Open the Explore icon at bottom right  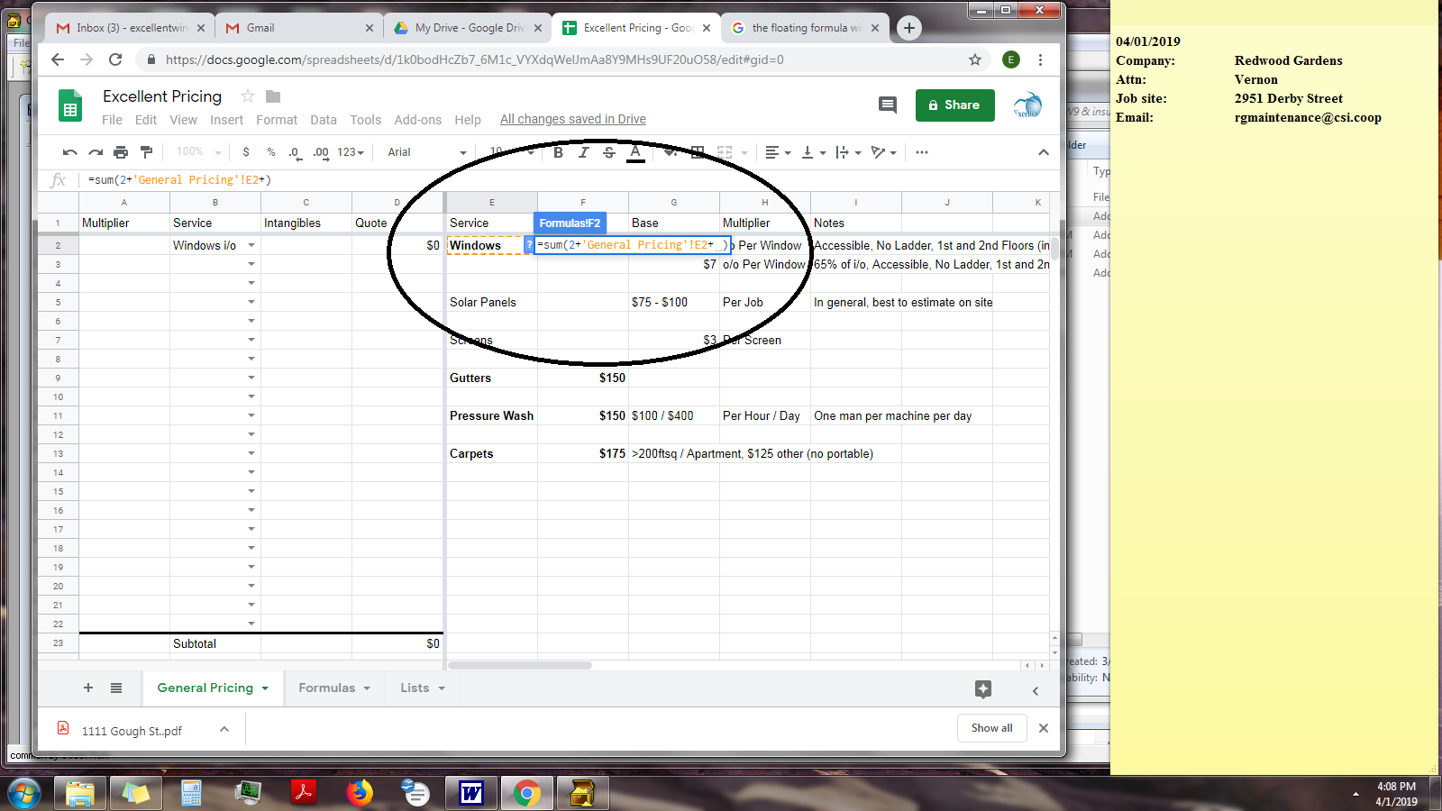pos(983,689)
